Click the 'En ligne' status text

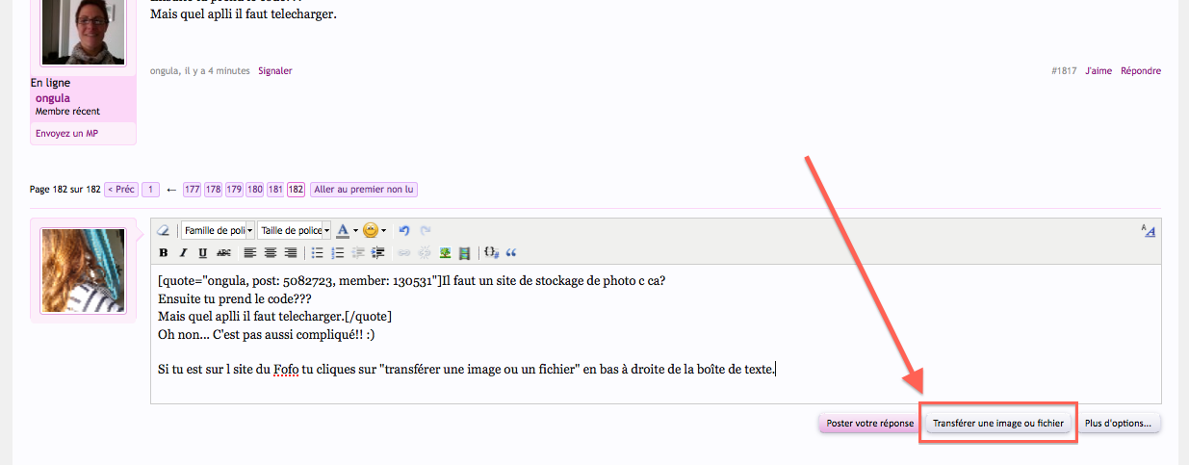[50, 83]
